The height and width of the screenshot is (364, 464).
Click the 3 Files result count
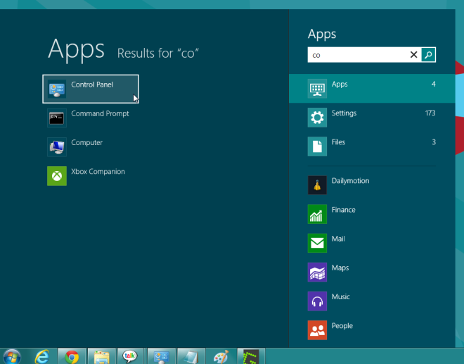(434, 142)
